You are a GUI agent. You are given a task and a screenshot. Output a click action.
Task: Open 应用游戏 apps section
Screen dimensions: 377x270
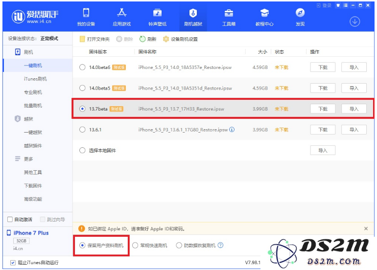point(121,17)
